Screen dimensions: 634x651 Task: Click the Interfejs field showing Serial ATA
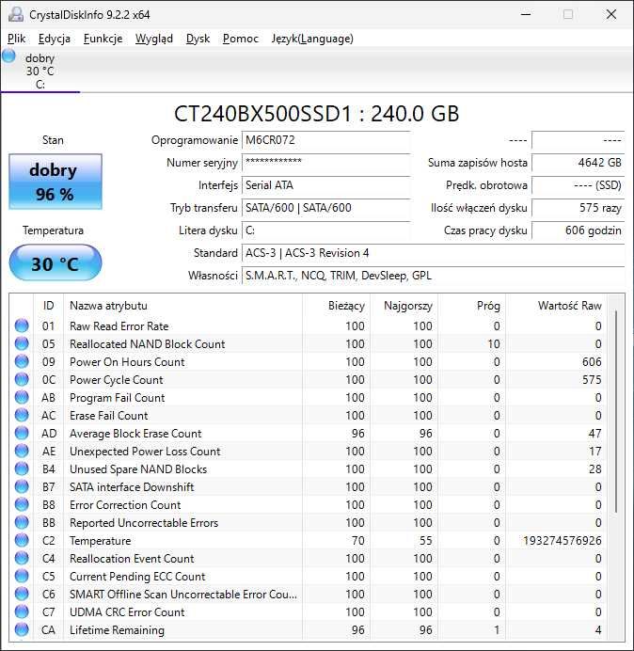pyautogui.click(x=325, y=185)
